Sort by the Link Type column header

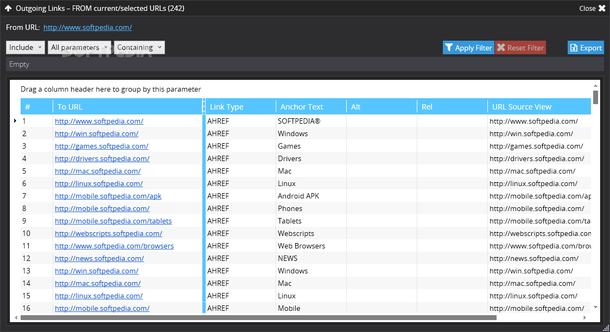click(240, 106)
